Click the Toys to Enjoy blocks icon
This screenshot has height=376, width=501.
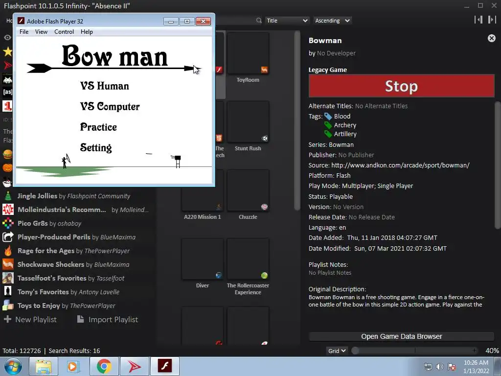8,305
